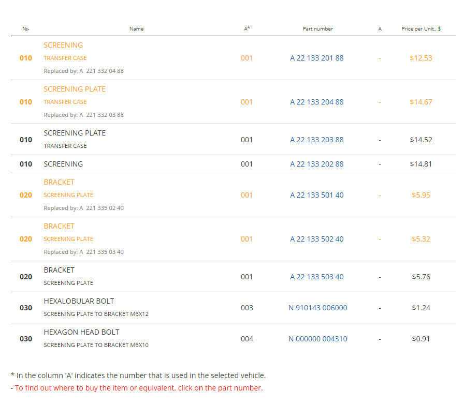Image resolution: width=464 pixels, height=406 pixels.
Task: Click the red where-to-buy hint text
Action: click(139, 388)
